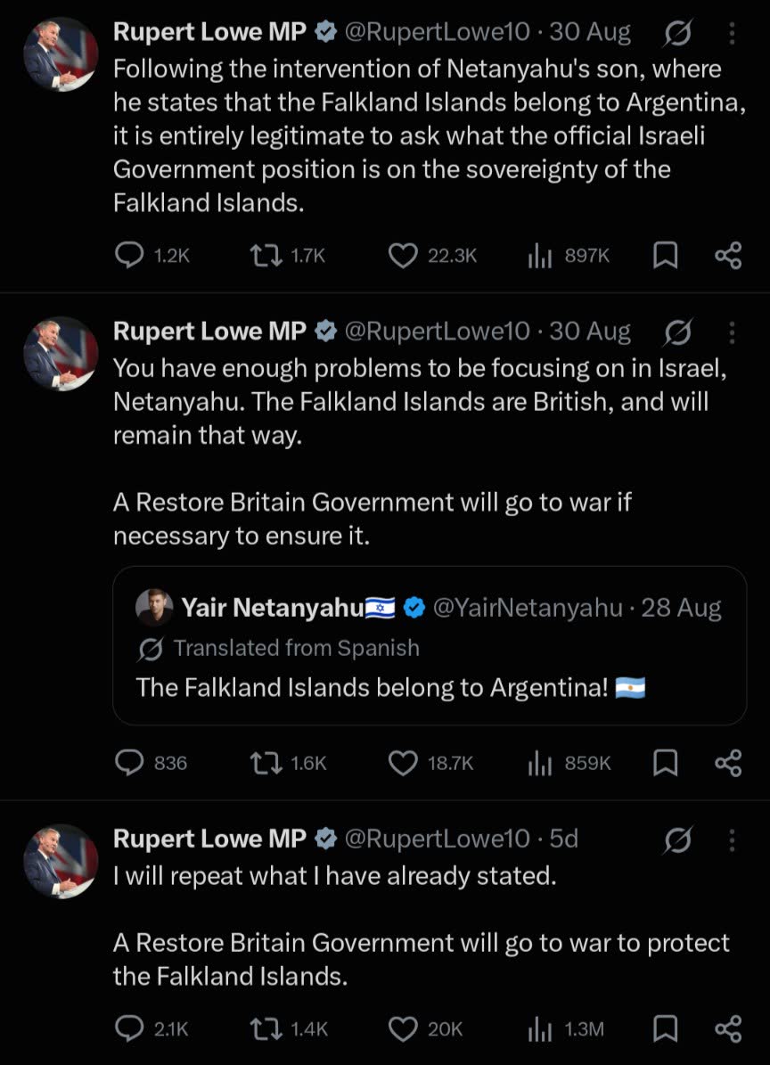View analytics showing 897K views

click(x=569, y=256)
